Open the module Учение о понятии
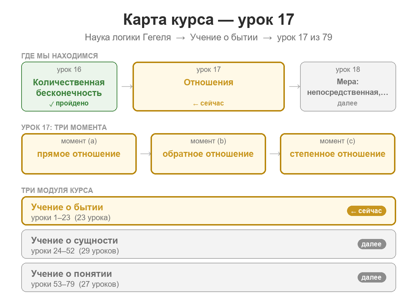The image size is (417, 308). [x=208, y=278]
